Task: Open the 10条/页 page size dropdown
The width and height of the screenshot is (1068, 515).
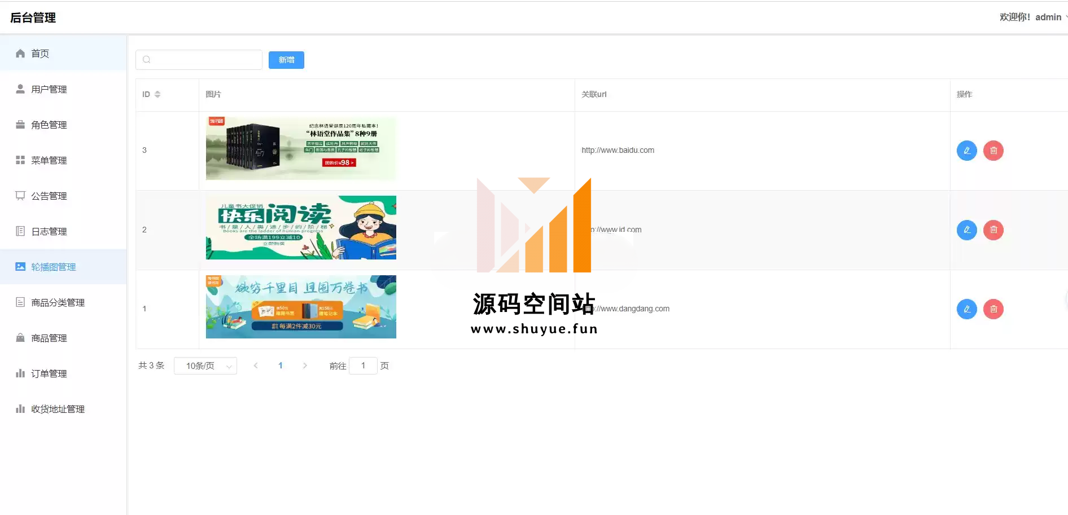Action: 205,366
